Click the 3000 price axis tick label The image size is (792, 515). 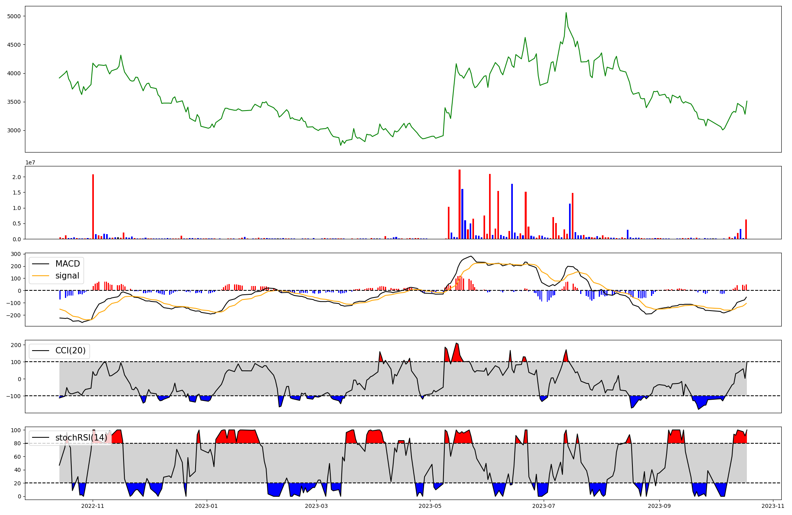point(14,131)
